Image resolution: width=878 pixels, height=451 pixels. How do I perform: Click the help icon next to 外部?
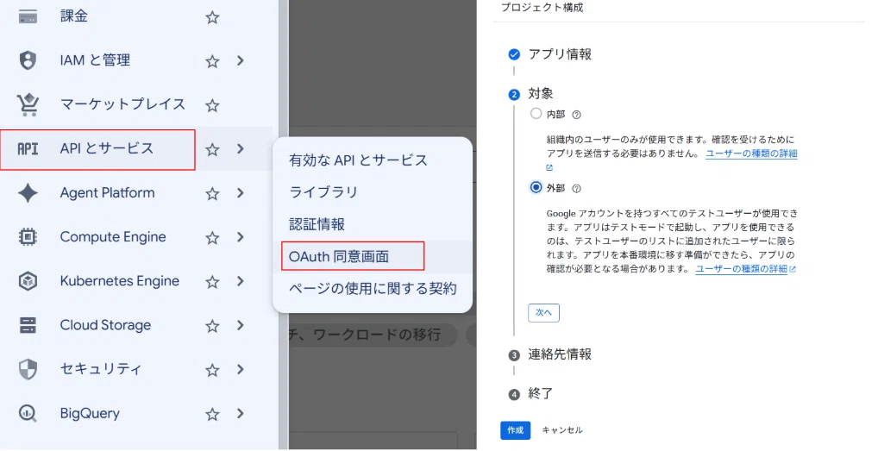(x=576, y=189)
